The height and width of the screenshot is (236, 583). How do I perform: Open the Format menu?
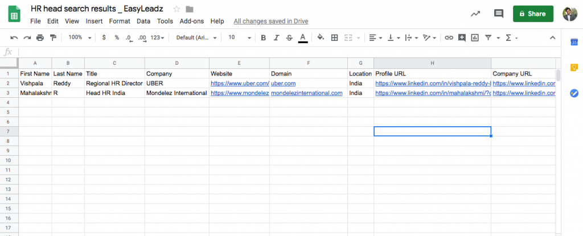pyautogui.click(x=120, y=21)
